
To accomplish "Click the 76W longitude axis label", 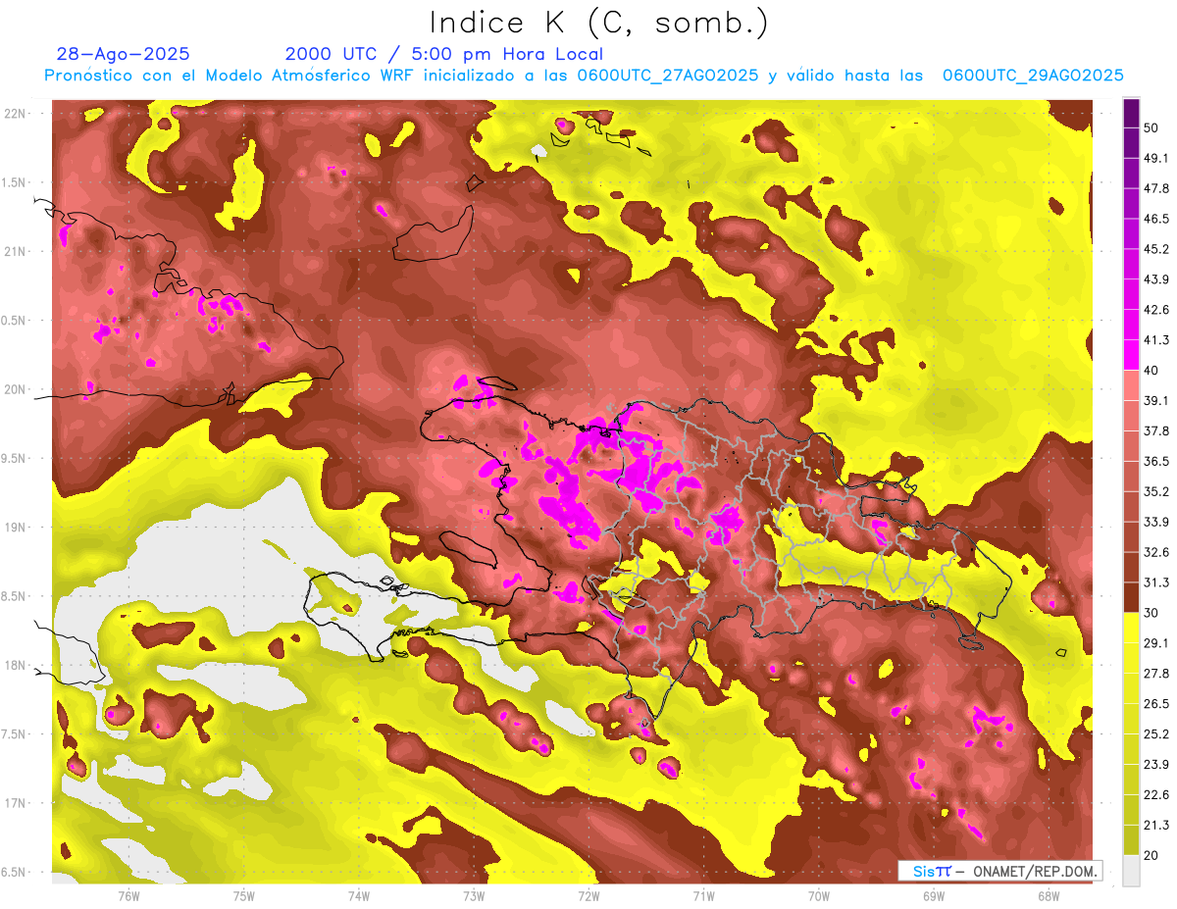I will point(128,895).
